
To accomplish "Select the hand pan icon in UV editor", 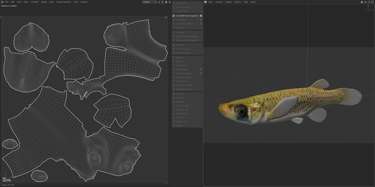I will 166,2.
